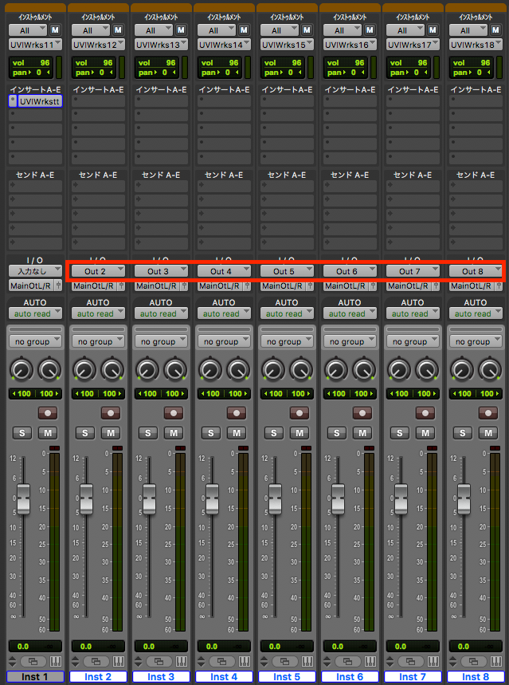
Task: Open output window icon for Inst 2
Action: click(x=96, y=661)
